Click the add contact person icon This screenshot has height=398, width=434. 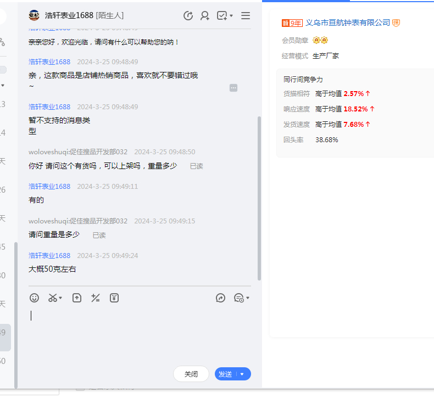pyautogui.click(x=205, y=16)
